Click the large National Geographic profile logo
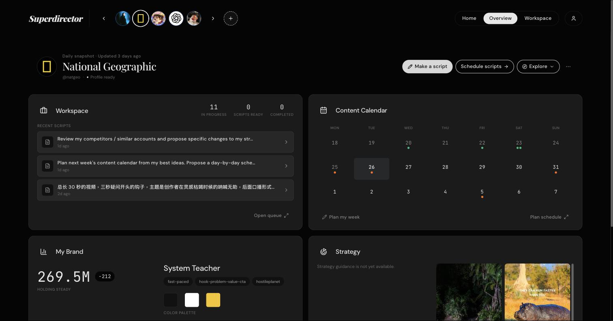 click(x=47, y=66)
